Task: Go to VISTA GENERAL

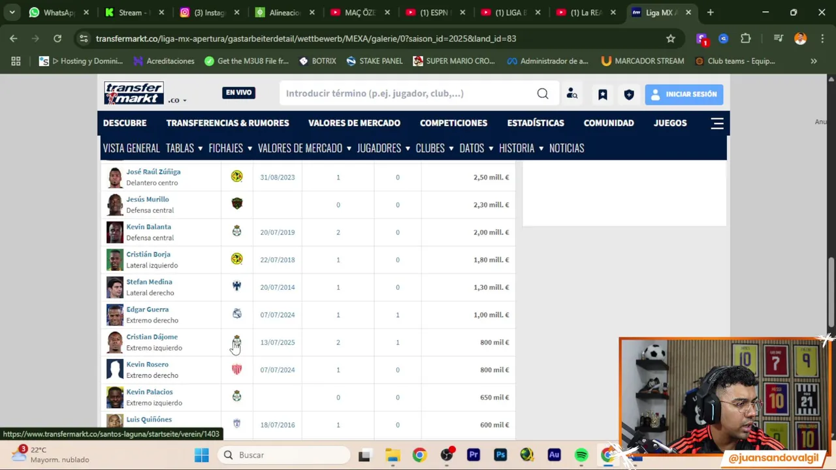Action: (x=131, y=148)
